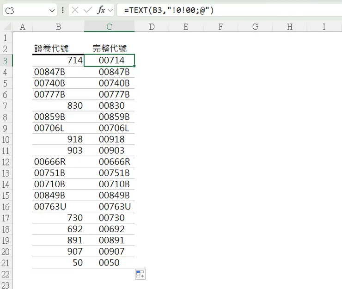Viewport: 342px width, 289px height.
Task: Select cell C4 with 00847B
Action: point(109,72)
